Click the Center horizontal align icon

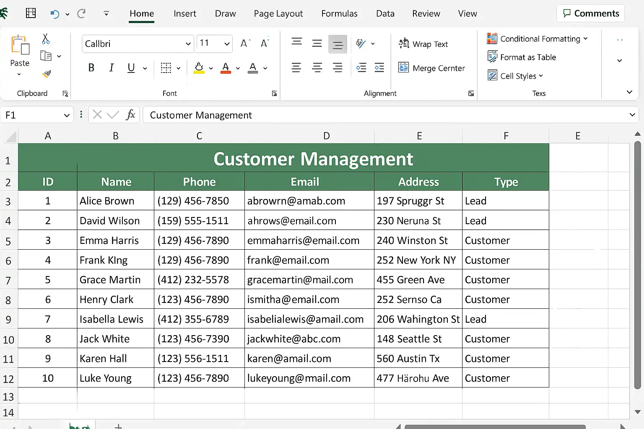coord(317,68)
